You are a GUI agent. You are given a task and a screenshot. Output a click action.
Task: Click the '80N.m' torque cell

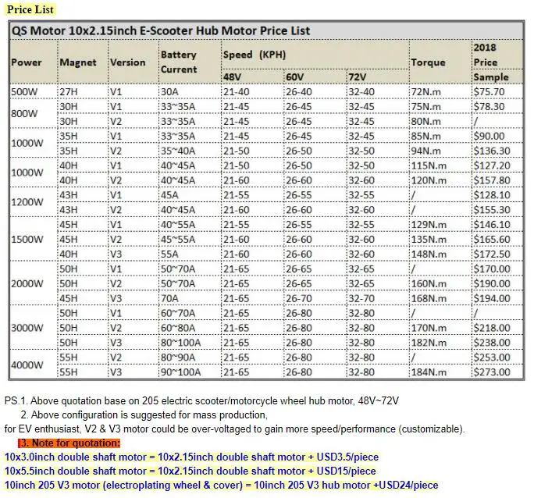coord(426,122)
